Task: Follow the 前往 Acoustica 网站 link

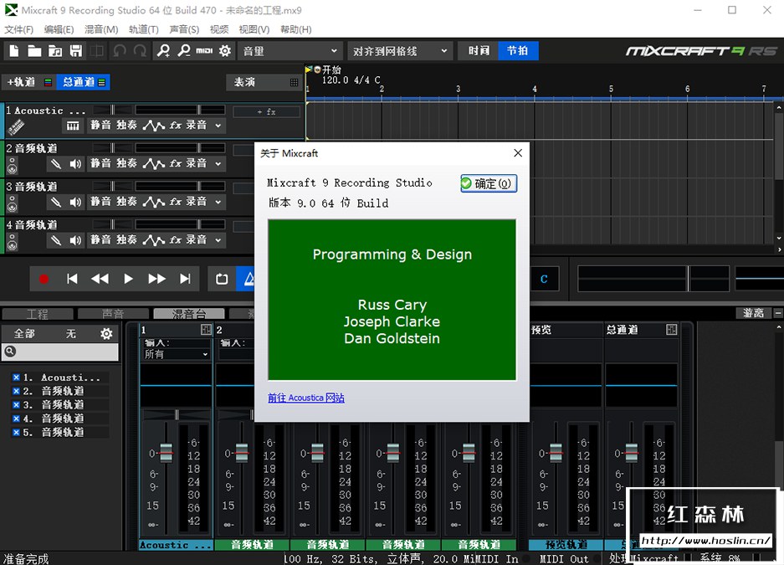Action: (305, 398)
